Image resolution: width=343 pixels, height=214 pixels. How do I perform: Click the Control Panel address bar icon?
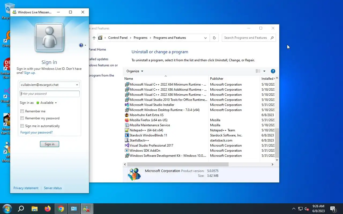(100, 38)
